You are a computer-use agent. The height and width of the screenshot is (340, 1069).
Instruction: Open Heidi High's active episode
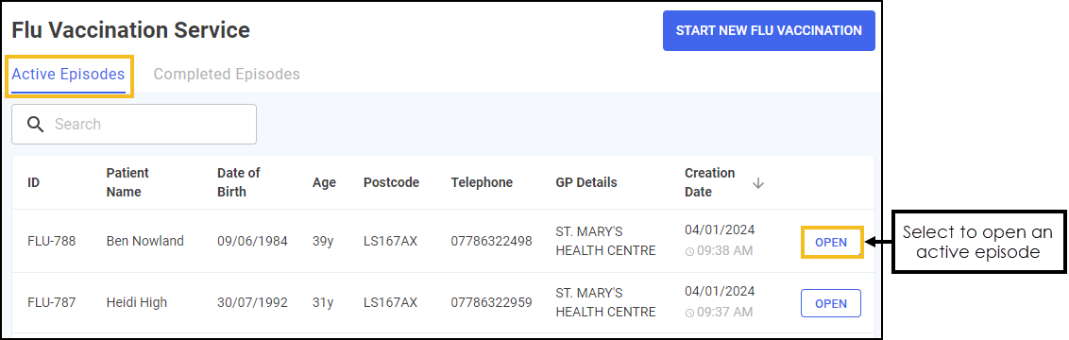(x=830, y=303)
